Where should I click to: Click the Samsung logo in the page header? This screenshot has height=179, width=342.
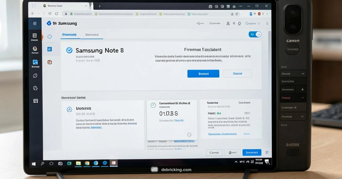[49, 23]
